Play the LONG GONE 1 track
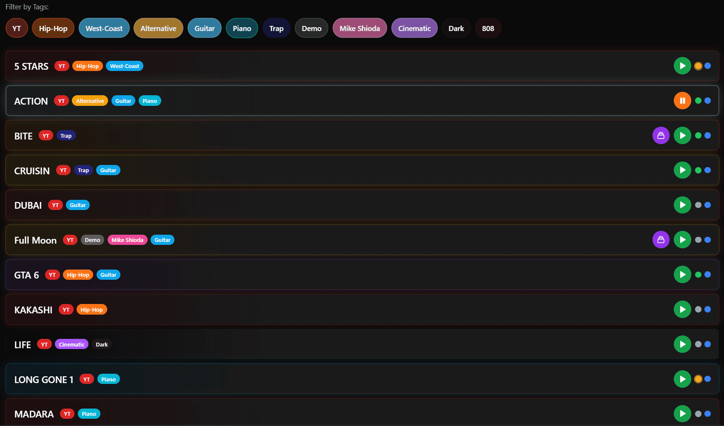Screen dimensions: 724x426 click(x=682, y=379)
